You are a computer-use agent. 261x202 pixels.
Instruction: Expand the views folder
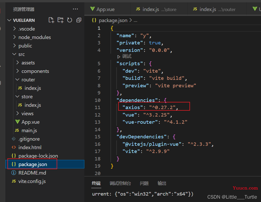17,113
